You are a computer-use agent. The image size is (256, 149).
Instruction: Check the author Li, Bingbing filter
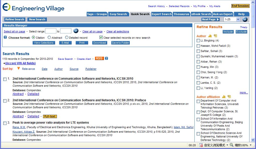pyautogui.click(x=198, y=41)
